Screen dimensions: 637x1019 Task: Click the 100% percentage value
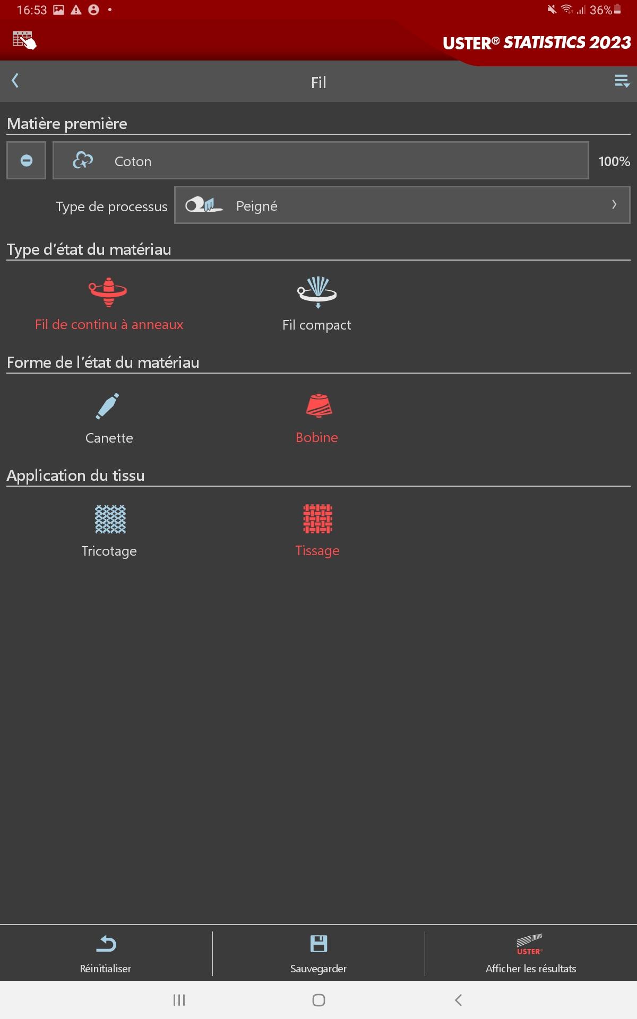coord(614,161)
